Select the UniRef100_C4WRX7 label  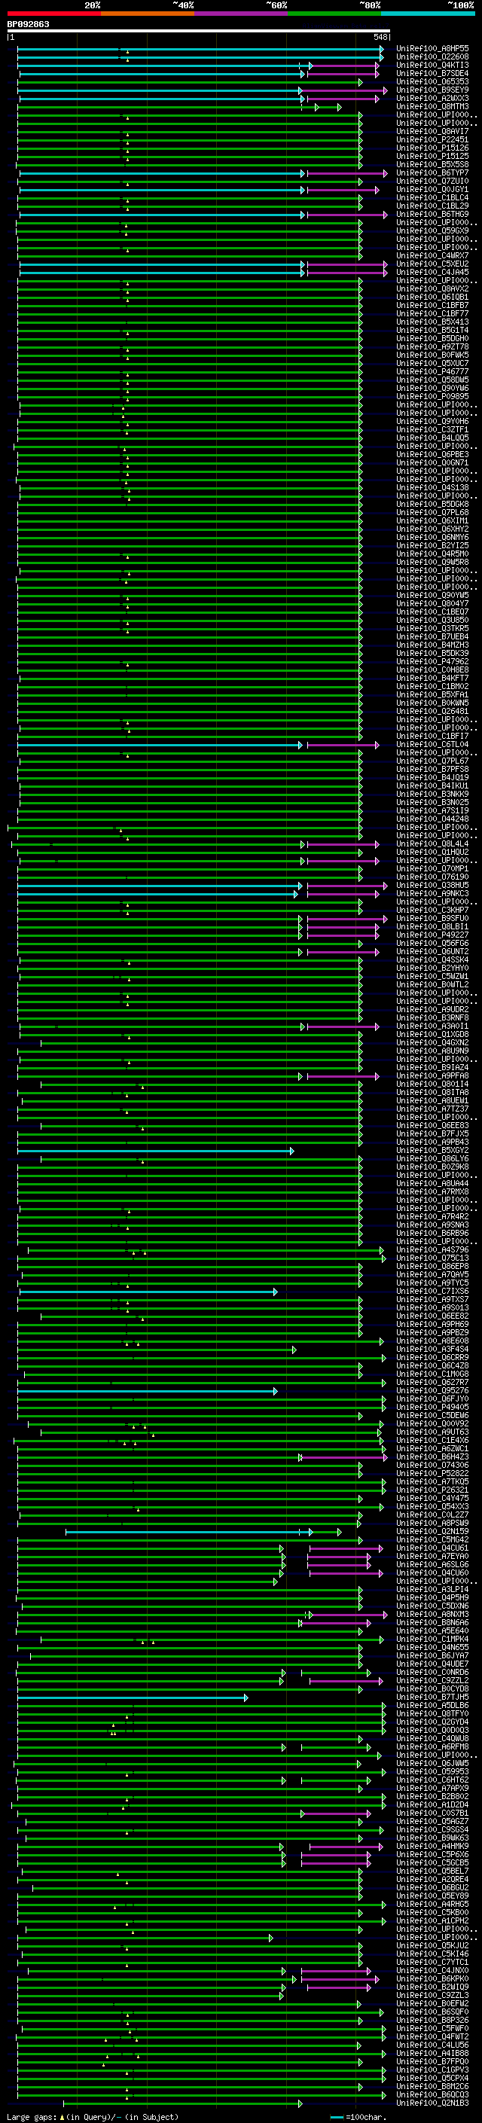pos(432,255)
